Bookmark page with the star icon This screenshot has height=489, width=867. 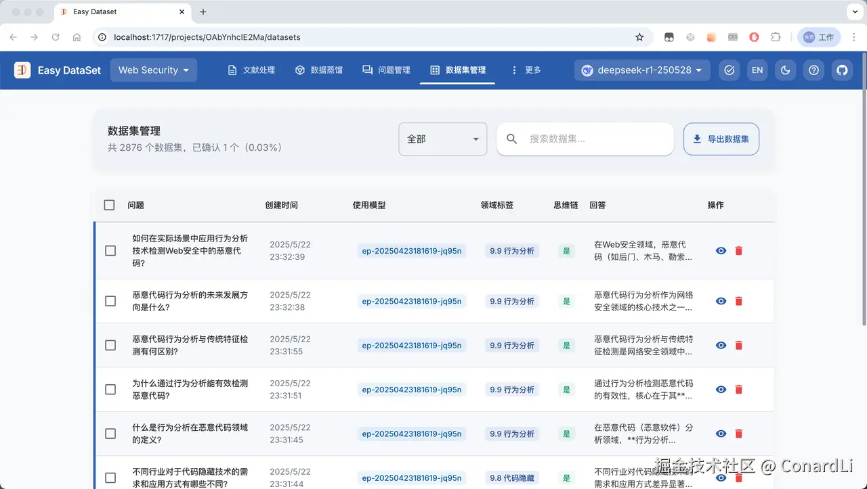click(639, 37)
